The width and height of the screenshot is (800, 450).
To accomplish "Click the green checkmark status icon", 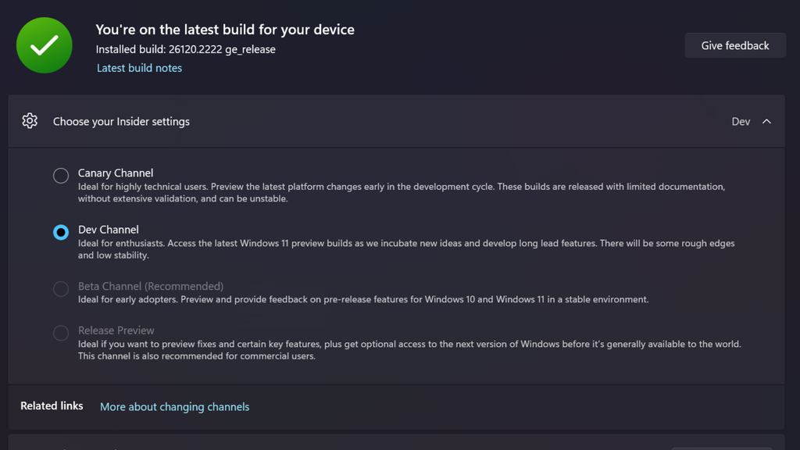I will (44, 45).
